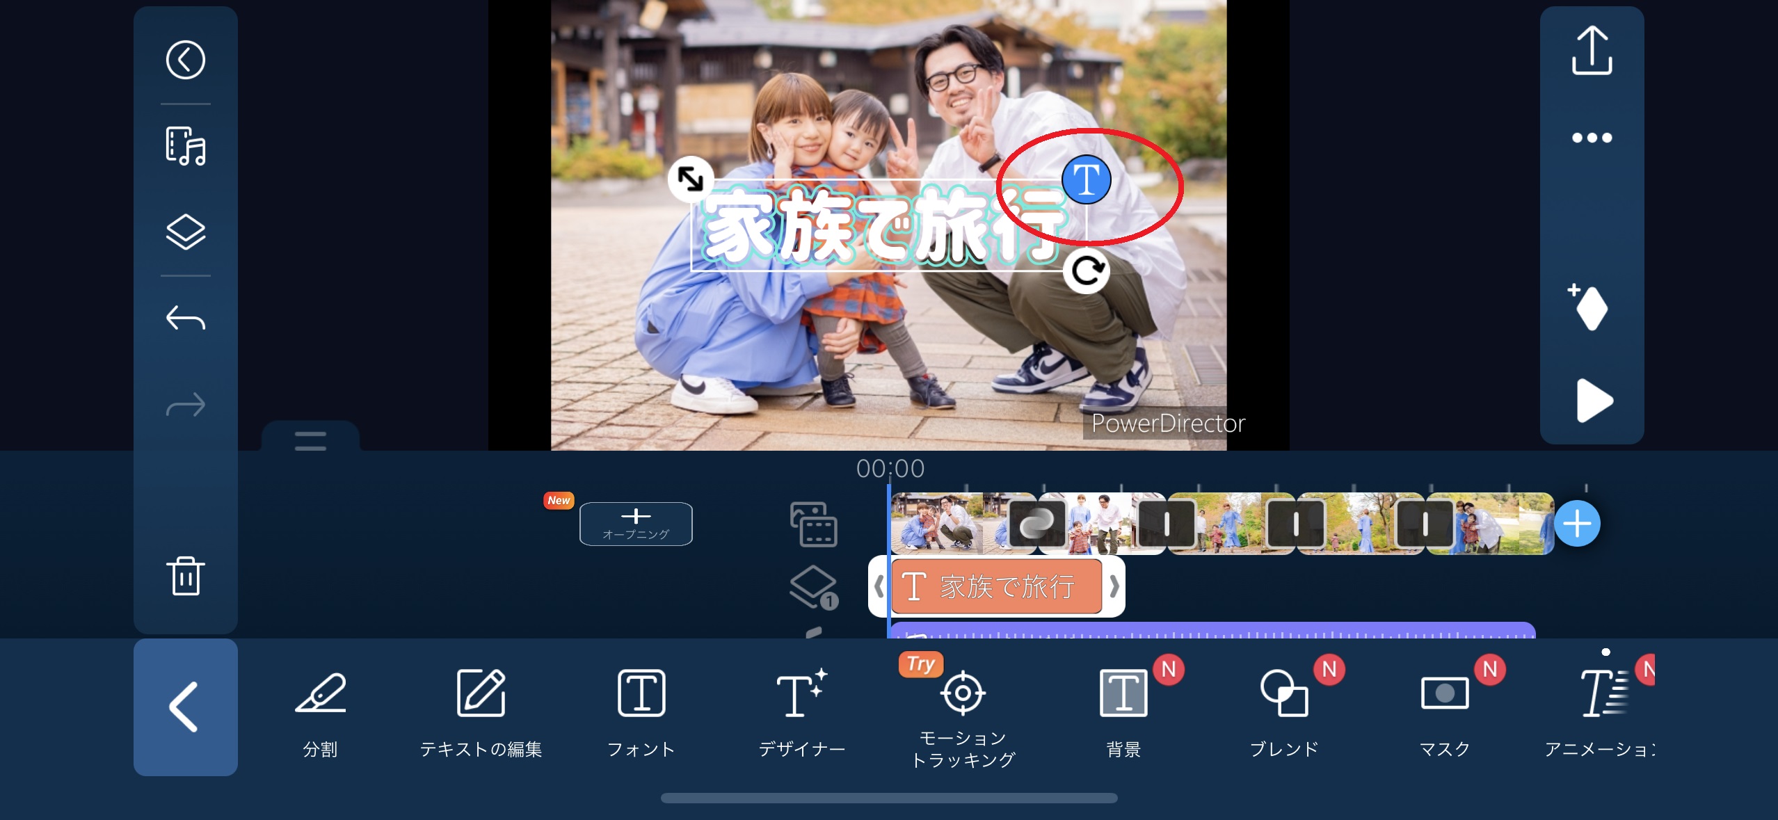
Task: Add a keyframe with diamond icon
Action: click(1590, 307)
